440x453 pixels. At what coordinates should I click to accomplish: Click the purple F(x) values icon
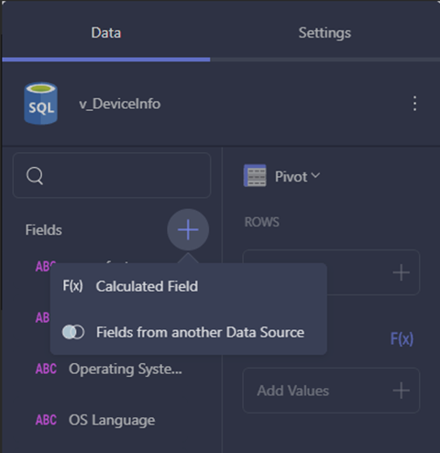[x=401, y=338]
